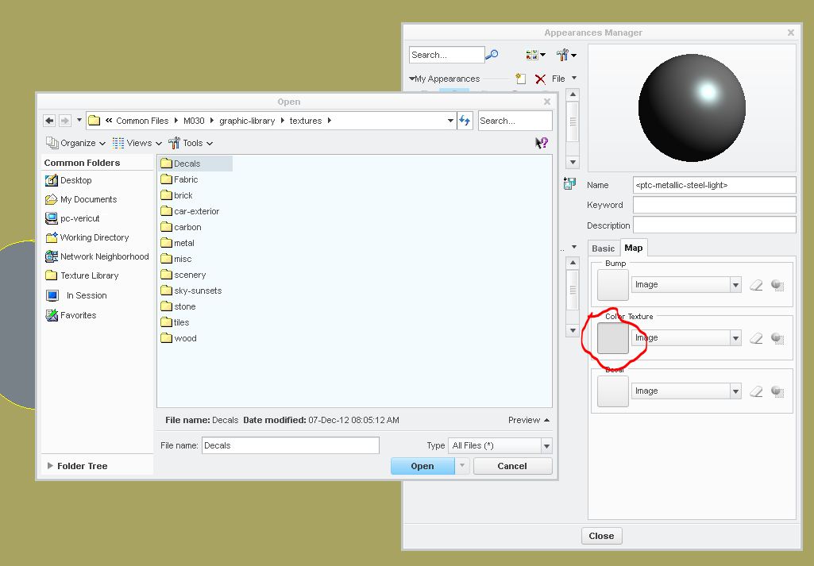
Task: Collapse the My Appearances section
Action: [x=411, y=79]
